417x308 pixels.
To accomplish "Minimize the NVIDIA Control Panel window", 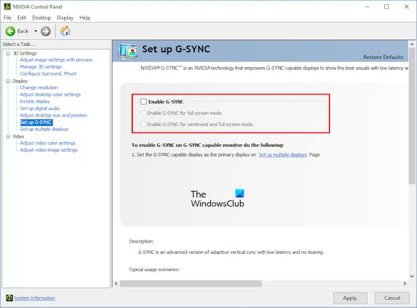I will (x=367, y=7).
